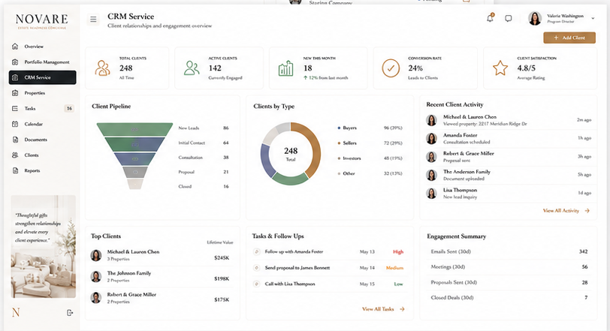Toggle the hamburger menu button
610x331 pixels.
click(x=93, y=19)
